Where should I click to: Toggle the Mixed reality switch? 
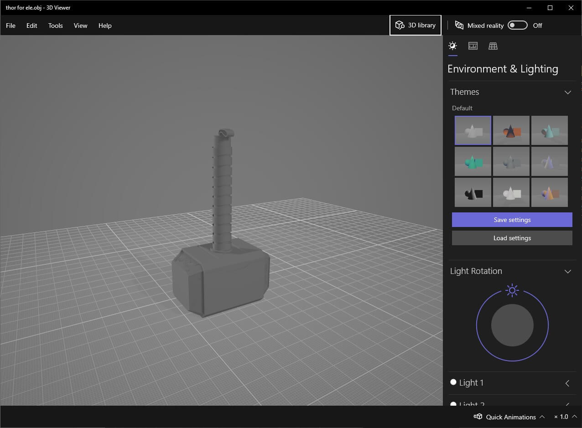(x=518, y=25)
